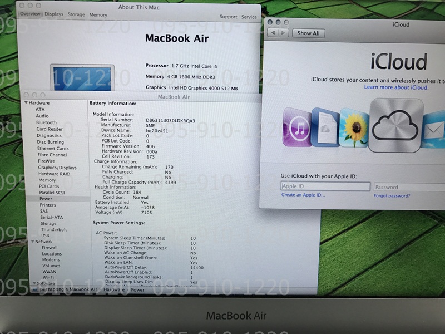Click the iCloud back arrow button
This screenshot has height=334, width=445.
273,33
